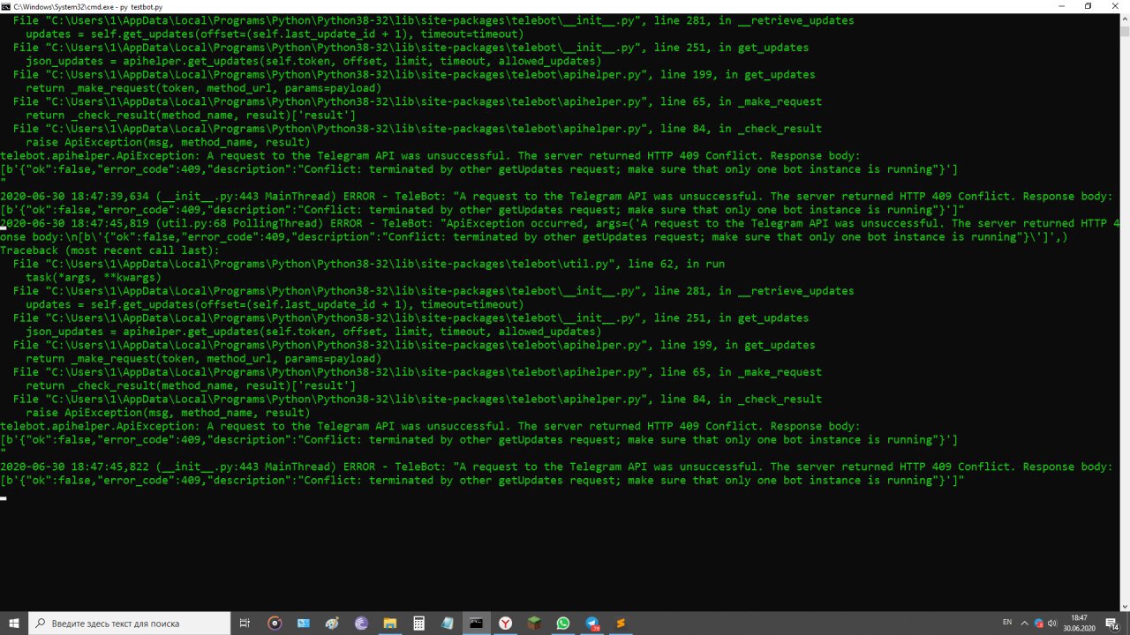1130x635 pixels.
Task: Maximize or restore the cmd window
Action: point(1088,6)
